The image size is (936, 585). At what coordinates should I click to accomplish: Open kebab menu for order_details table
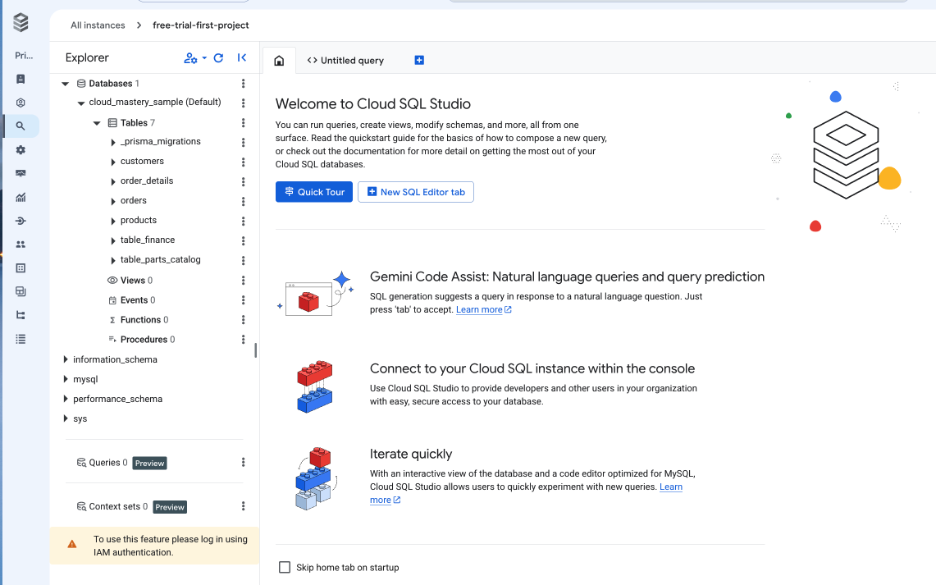pyautogui.click(x=243, y=181)
